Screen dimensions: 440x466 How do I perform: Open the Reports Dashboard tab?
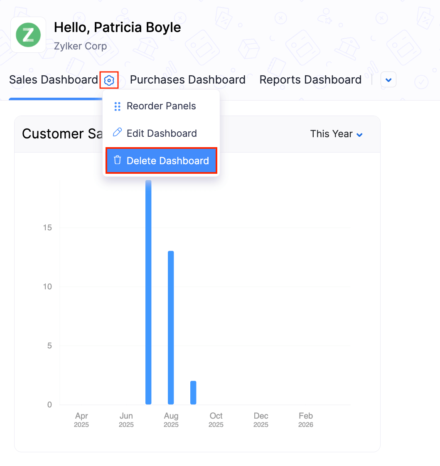310,80
